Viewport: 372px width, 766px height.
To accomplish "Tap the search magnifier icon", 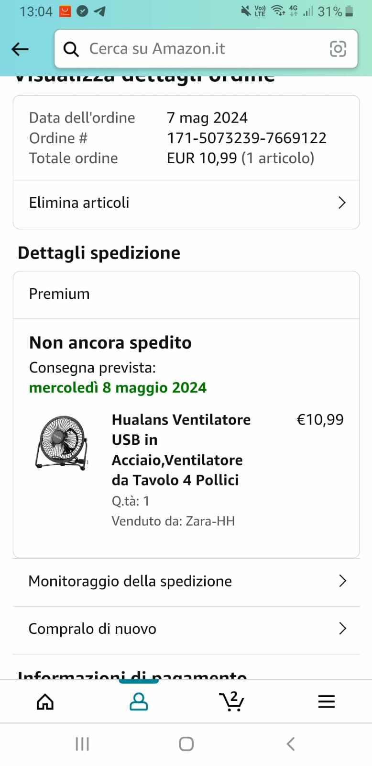I will tap(71, 49).
